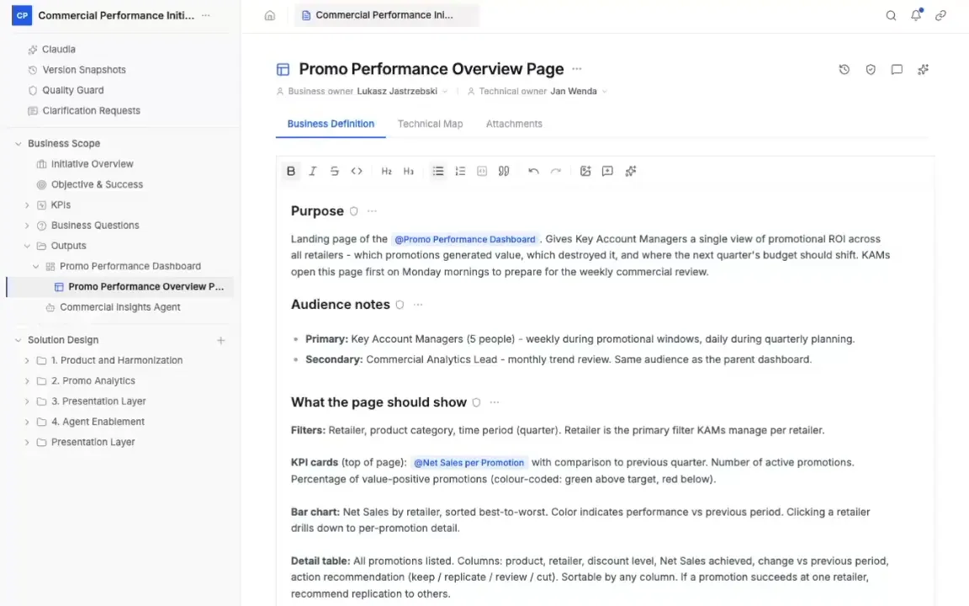Open What the page should show options
Screen dimensions: 969x606
click(x=495, y=402)
